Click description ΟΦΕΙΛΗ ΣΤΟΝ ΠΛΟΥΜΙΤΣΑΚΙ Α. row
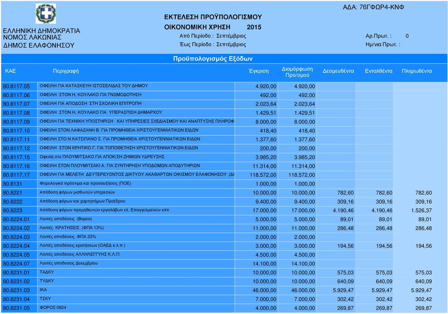Image resolution: width=448 pixels, height=314 pixels. coord(120,166)
